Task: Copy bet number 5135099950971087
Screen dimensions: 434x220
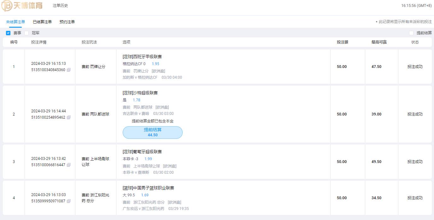Action: tap(69, 201)
